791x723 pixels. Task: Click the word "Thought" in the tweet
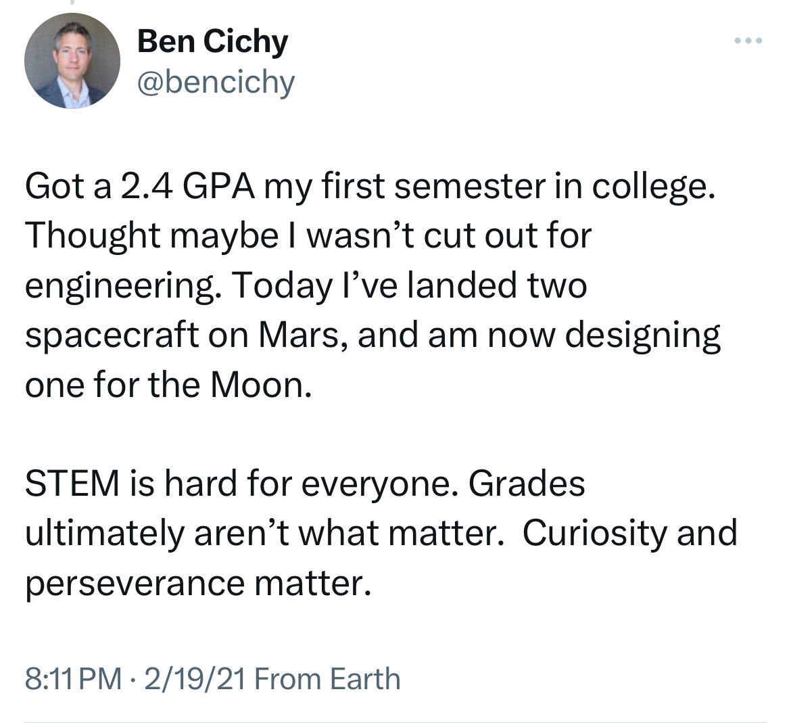tap(86, 236)
